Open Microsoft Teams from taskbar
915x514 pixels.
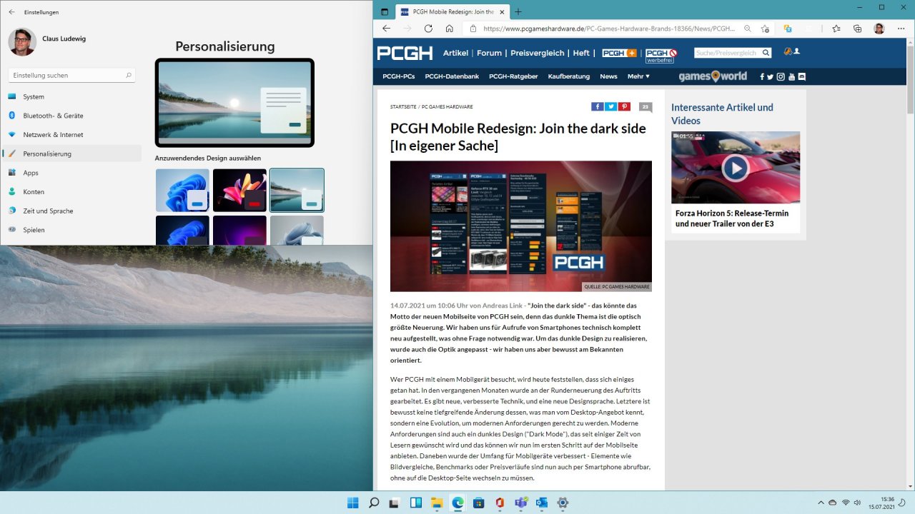tap(520, 503)
